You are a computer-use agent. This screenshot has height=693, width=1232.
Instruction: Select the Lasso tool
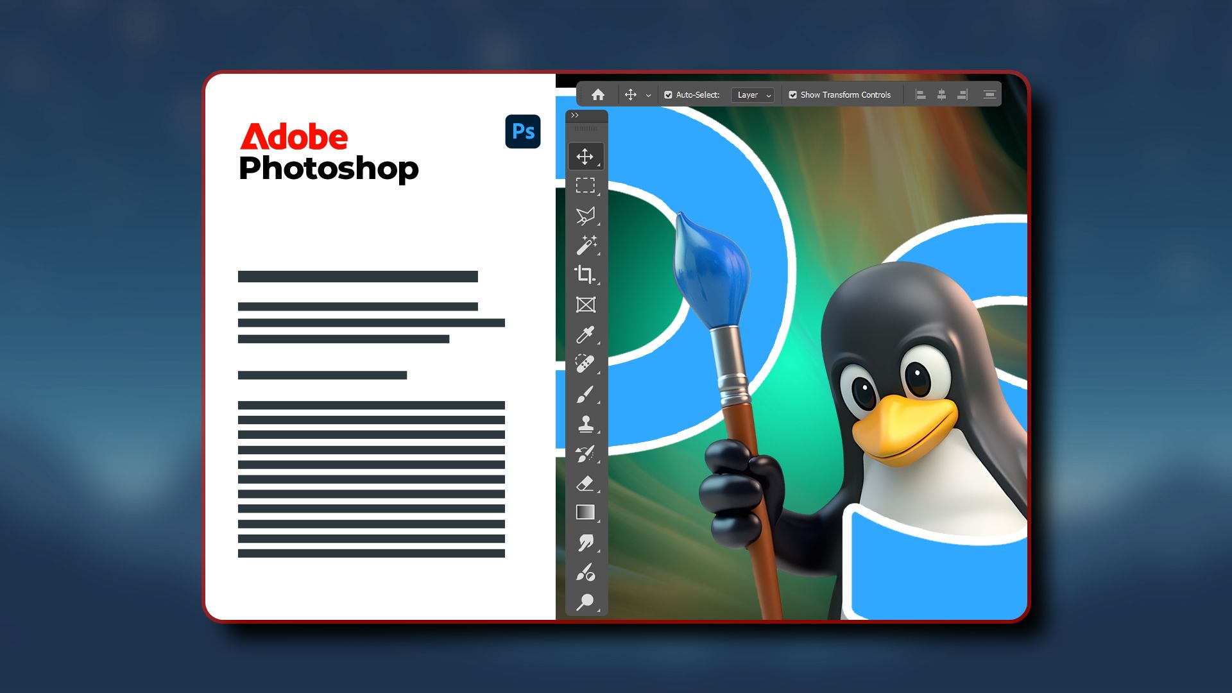[x=586, y=215]
